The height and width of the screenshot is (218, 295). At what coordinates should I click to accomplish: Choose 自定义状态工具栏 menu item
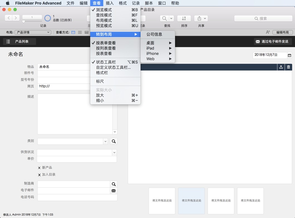tap(115, 67)
